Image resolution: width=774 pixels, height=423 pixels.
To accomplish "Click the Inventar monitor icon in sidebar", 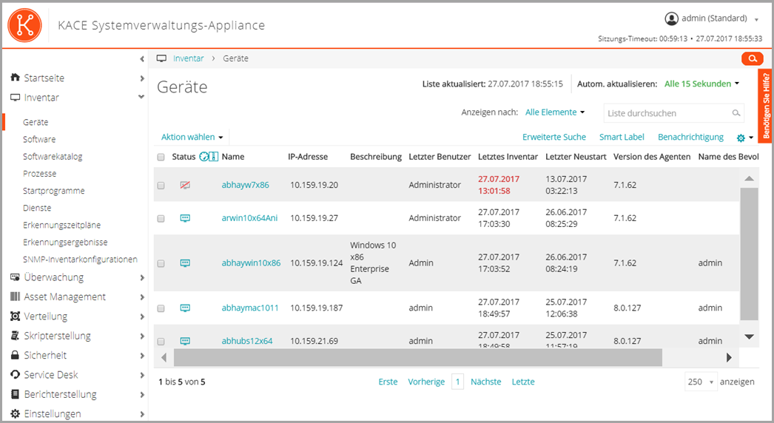I will click(x=16, y=98).
